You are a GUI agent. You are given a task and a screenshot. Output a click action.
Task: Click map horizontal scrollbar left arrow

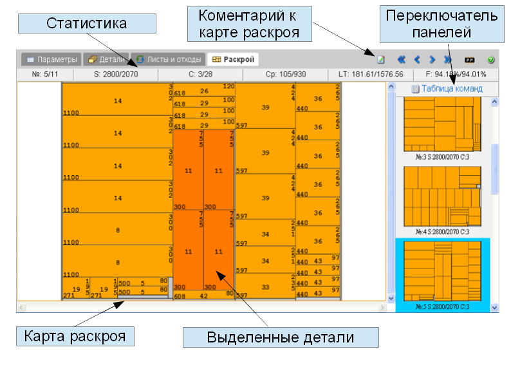(x=21, y=307)
